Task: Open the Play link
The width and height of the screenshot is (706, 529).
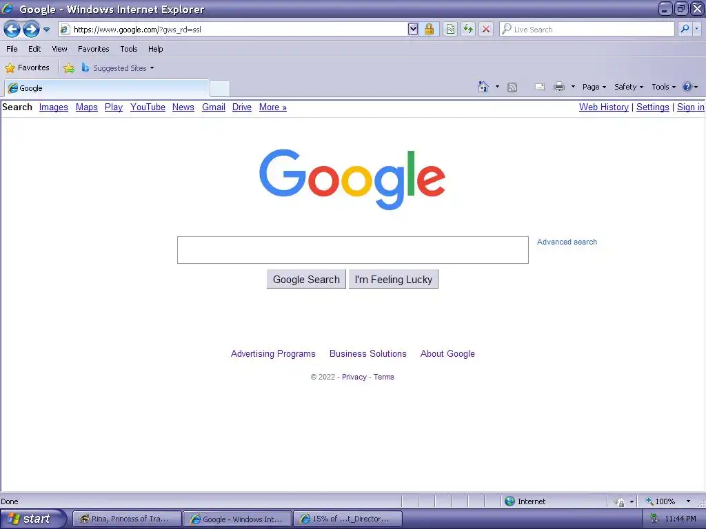Action: [x=114, y=107]
